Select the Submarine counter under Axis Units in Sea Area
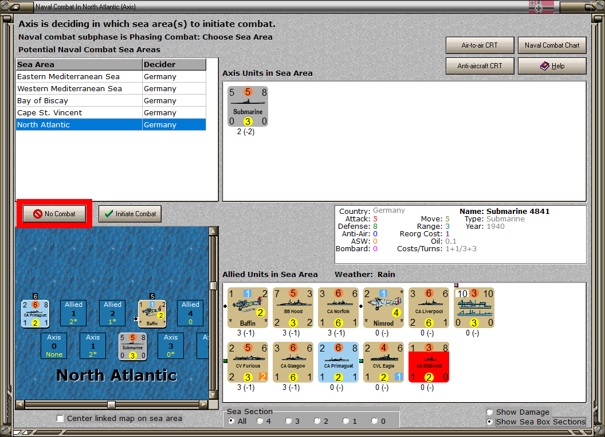605x437 pixels. pyautogui.click(x=247, y=106)
